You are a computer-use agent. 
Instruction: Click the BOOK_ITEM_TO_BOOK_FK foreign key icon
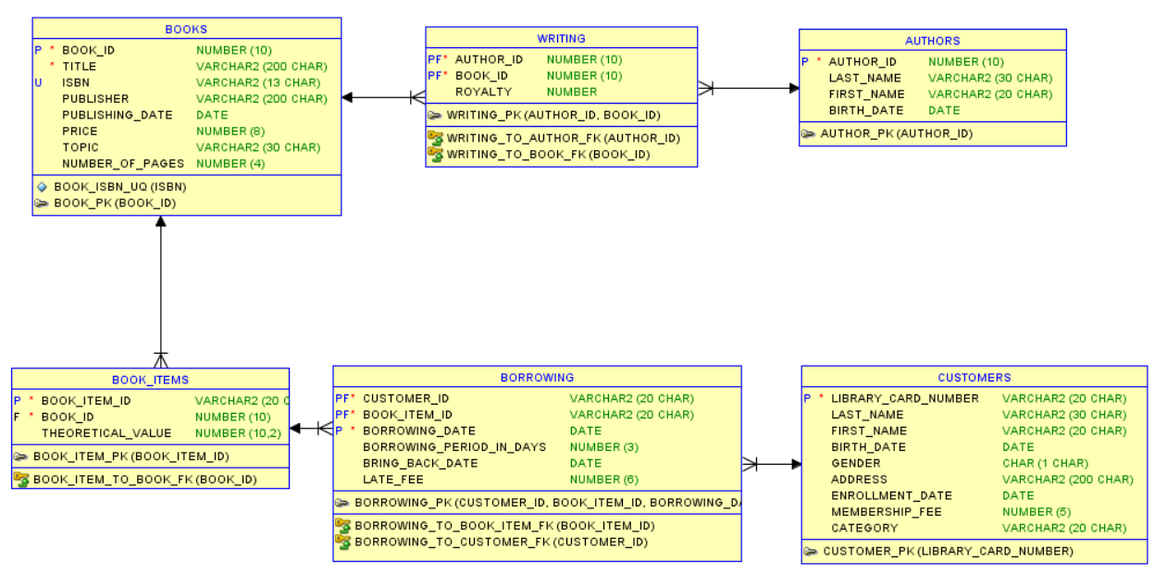(21, 479)
